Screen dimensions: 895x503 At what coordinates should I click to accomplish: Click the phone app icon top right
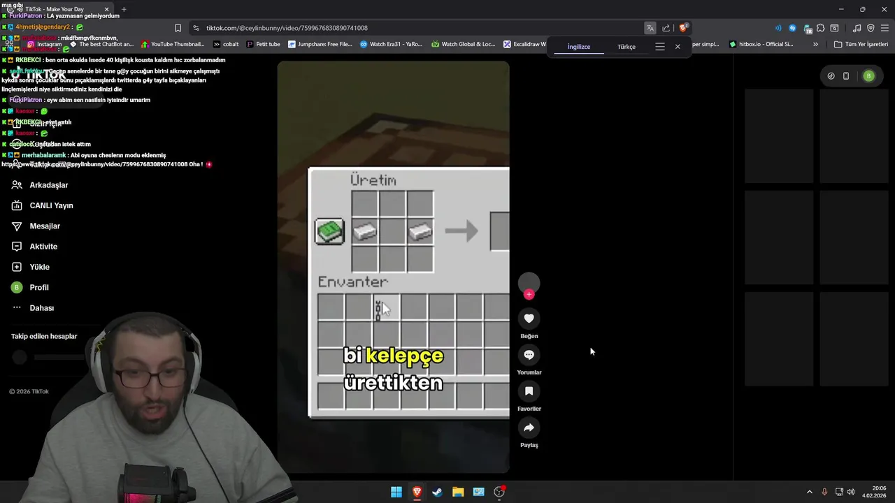coord(846,76)
